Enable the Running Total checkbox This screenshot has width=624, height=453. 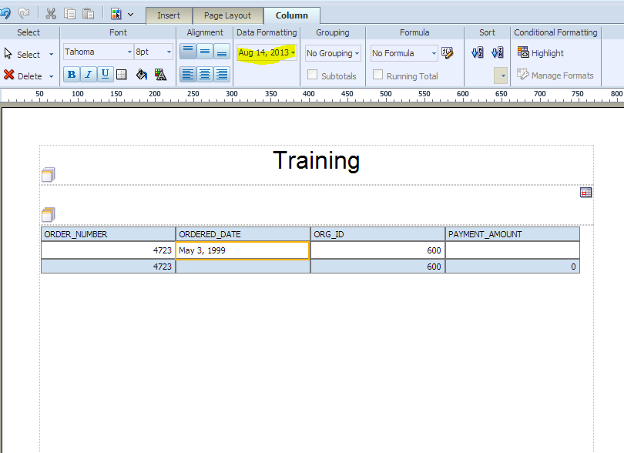click(x=377, y=75)
